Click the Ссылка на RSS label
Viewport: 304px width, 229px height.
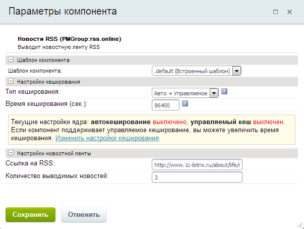coord(30,163)
